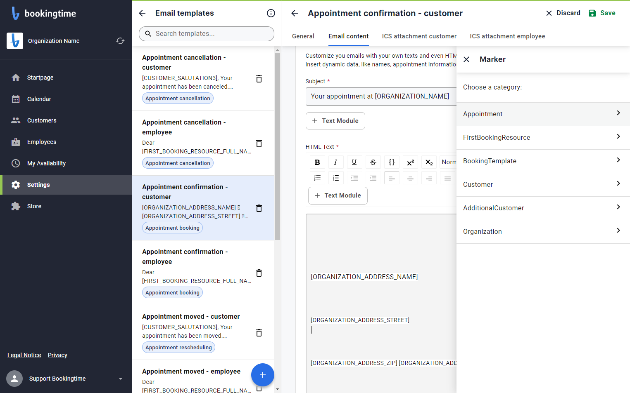The height and width of the screenshot is (393, 630).
Task: Add new email template plus button
Action: 263,375
